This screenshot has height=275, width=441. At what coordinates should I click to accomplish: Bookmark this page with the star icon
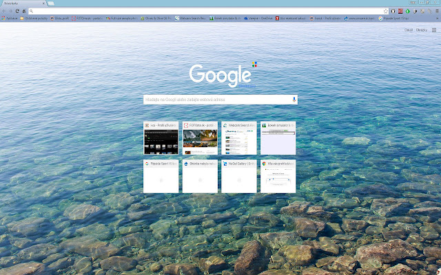pyautogui.click(x=386, y=11)
